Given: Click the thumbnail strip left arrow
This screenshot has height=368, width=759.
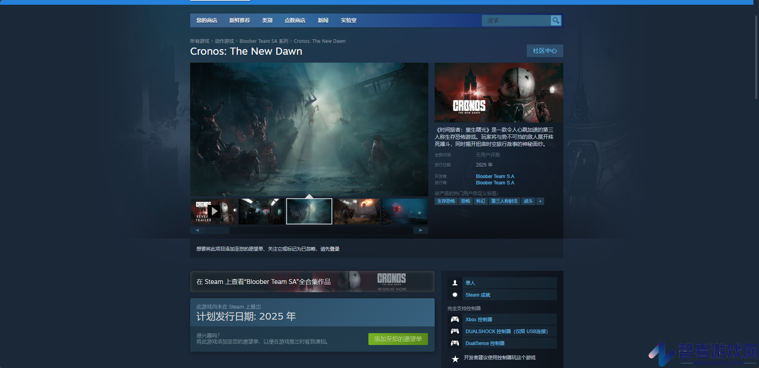Looking at the screenshot, I should click(x=197, y=230).
